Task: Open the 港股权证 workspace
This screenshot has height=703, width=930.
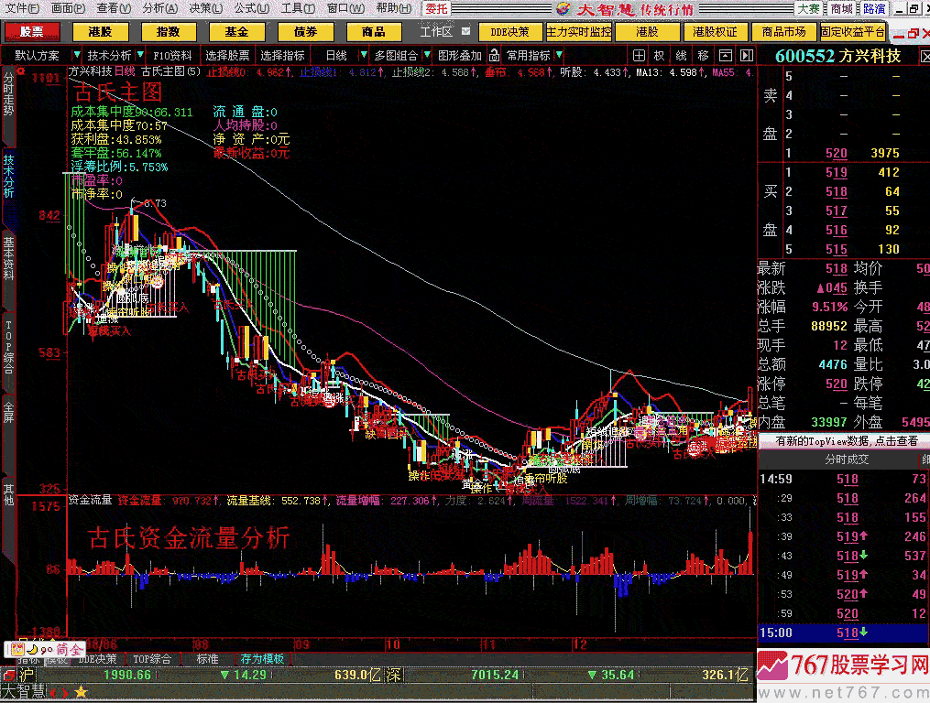Action: (x=715, y=31)
